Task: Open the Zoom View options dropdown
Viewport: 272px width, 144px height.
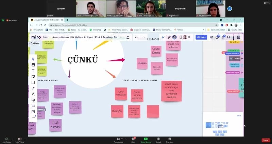Action: point(267,2)
